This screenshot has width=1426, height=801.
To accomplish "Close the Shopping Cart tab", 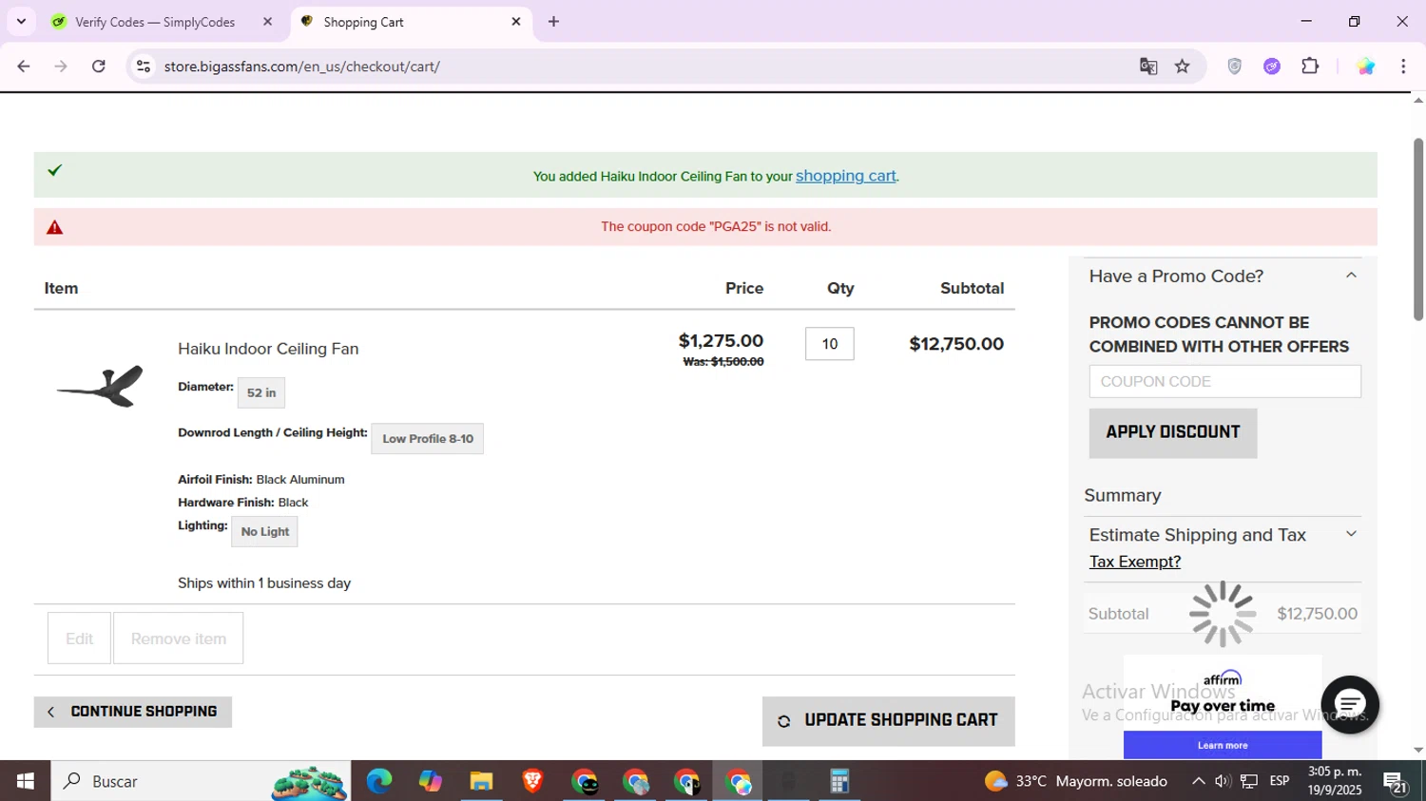I will [x=516, y=21].
